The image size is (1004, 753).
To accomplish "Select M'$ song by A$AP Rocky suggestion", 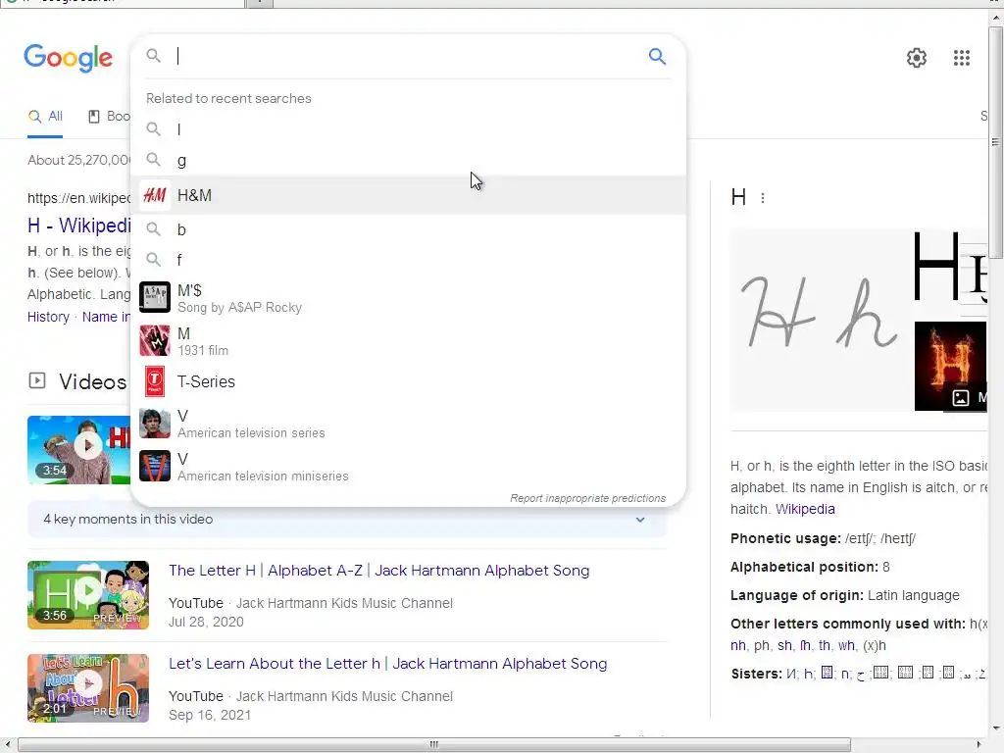I will coord(408,298).
